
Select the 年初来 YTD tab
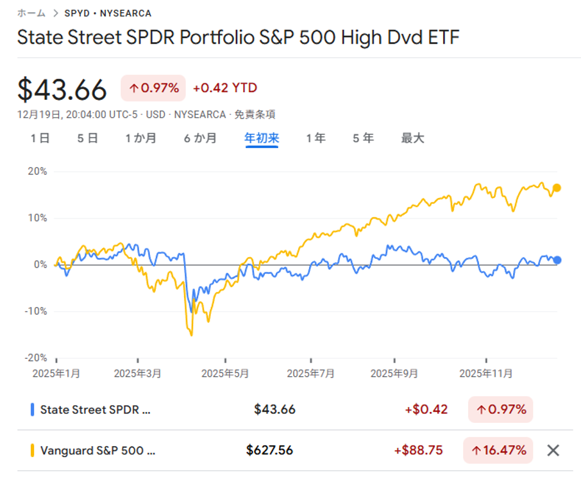point(261,138)
